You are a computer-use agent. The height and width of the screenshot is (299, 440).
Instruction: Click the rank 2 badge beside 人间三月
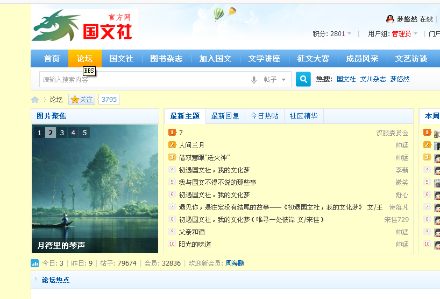click(172, 145)
